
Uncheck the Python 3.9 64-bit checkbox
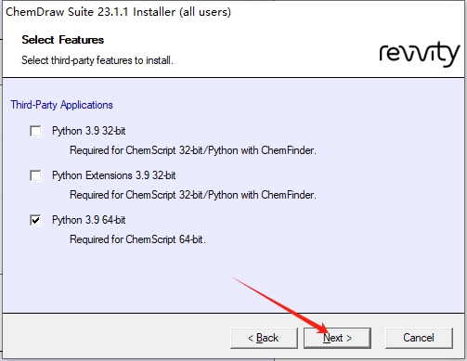(x=35, y=220)
